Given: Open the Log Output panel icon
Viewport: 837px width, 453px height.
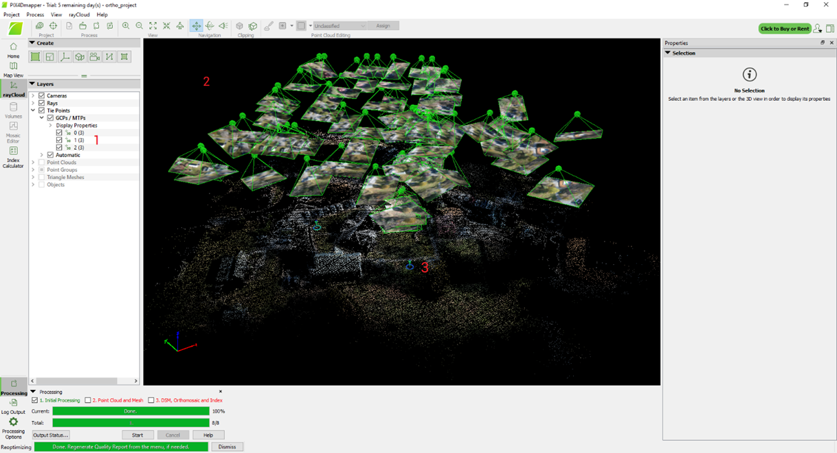Looking at the screenshot, I should pos(13,406).
